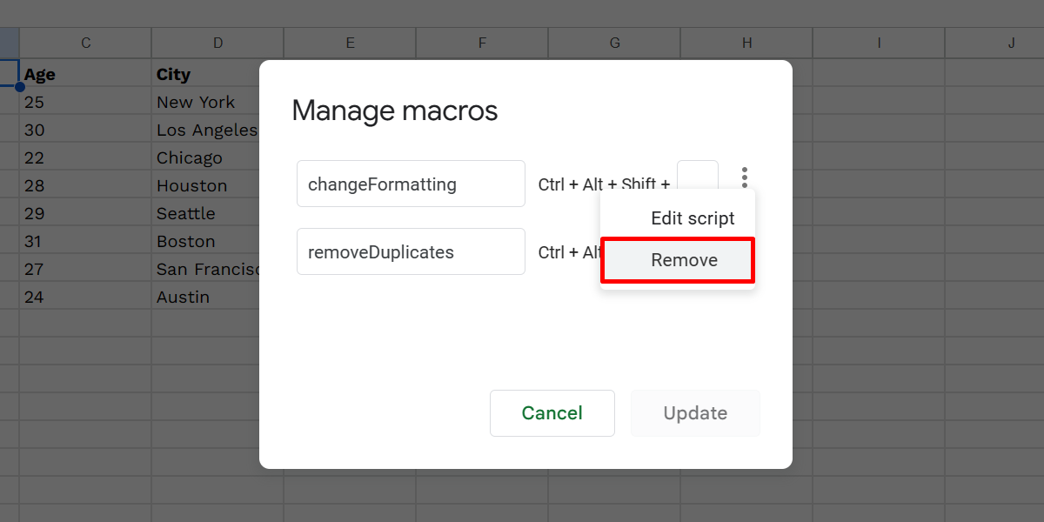
Task: Select column header D
Action: (x=217, y=42)
